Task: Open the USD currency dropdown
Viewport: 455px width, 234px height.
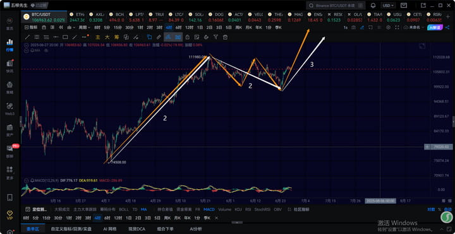Action: click(x=388, y=6)
